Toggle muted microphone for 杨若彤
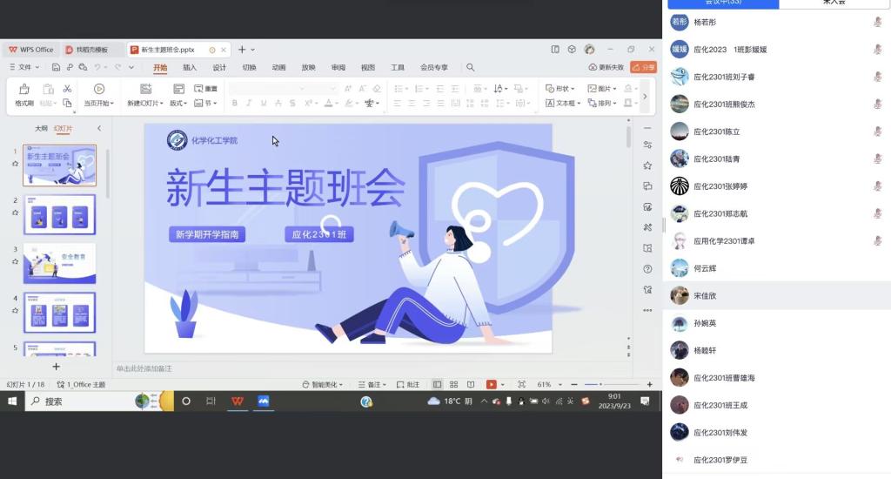 click(x=877, y=23)
